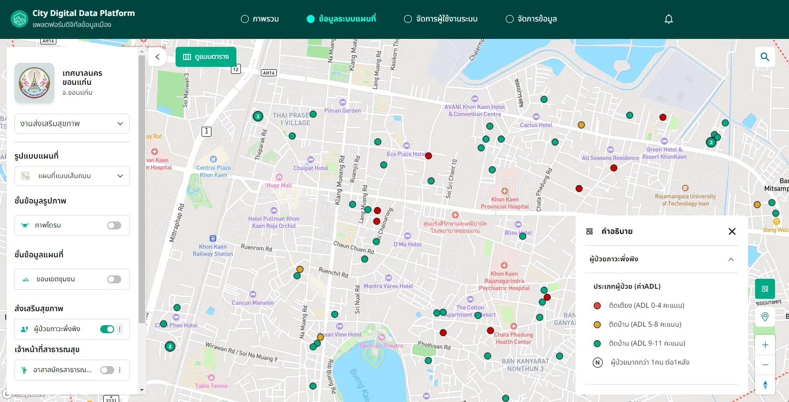The height and width of the screenshot is (402, 789).
Task: Open the notification bell
Action: 669,19
